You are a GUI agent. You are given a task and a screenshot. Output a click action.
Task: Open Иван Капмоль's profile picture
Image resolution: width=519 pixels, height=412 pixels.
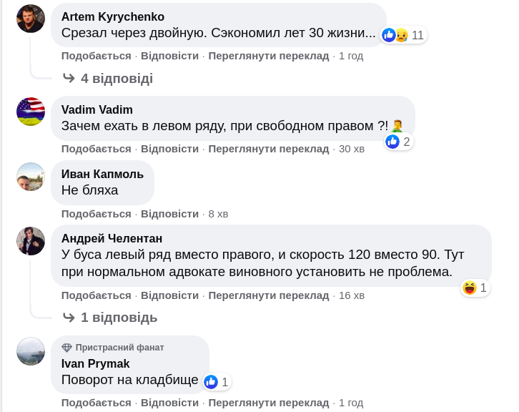(x=31, y=176)
